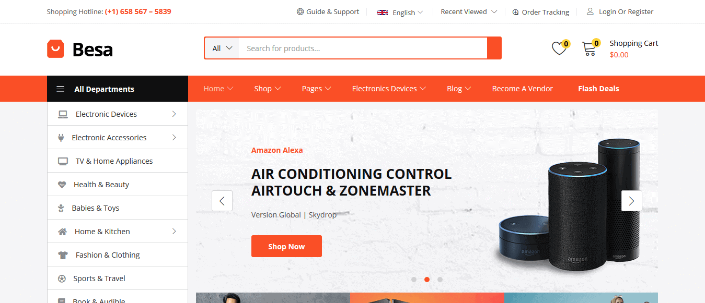Open the All category search dropdown

point(222,48)
